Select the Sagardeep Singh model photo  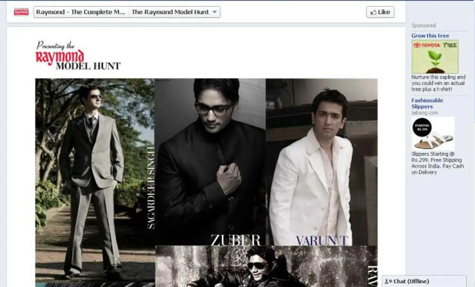[x=95, y=180]
